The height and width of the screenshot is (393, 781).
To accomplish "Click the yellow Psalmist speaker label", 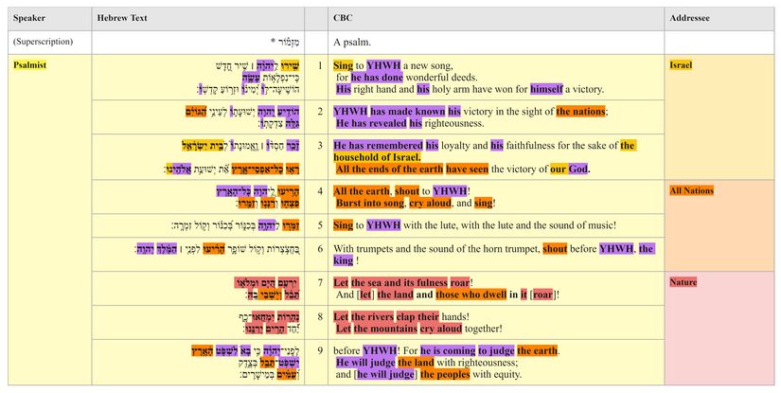I will pos(29,64).
